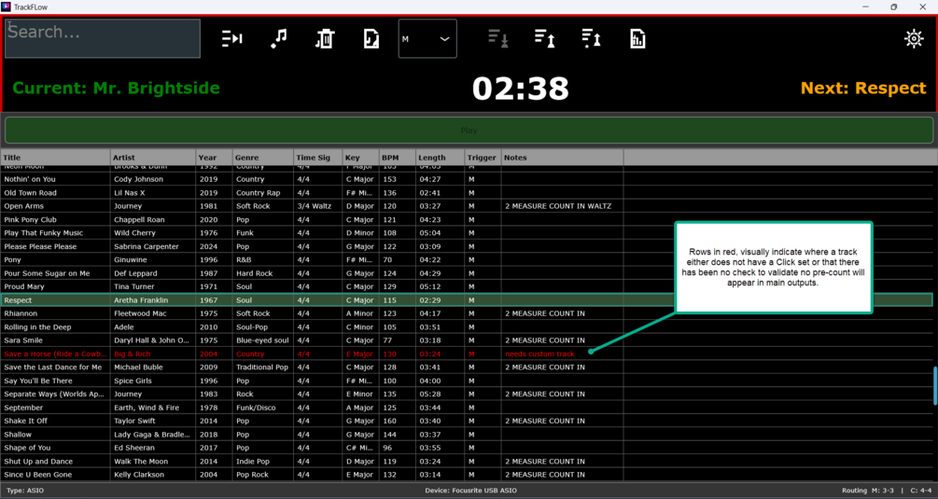Click the 'Current: Mr. Brightside' label
Screen dimensions: 938x499
116,88
